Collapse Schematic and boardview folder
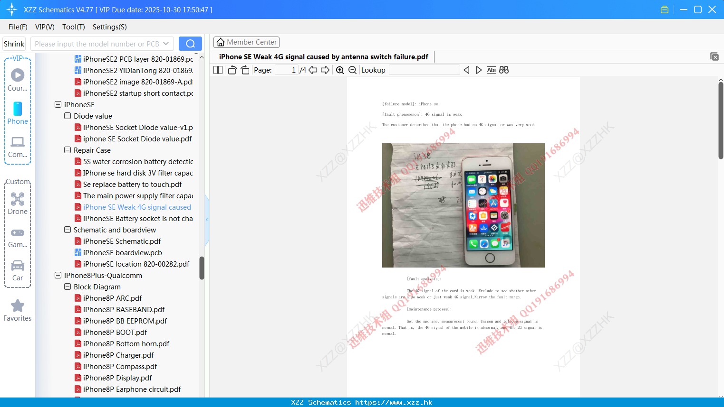The width and height of the screenshot is (724, 407). click(x=68, y=230)
